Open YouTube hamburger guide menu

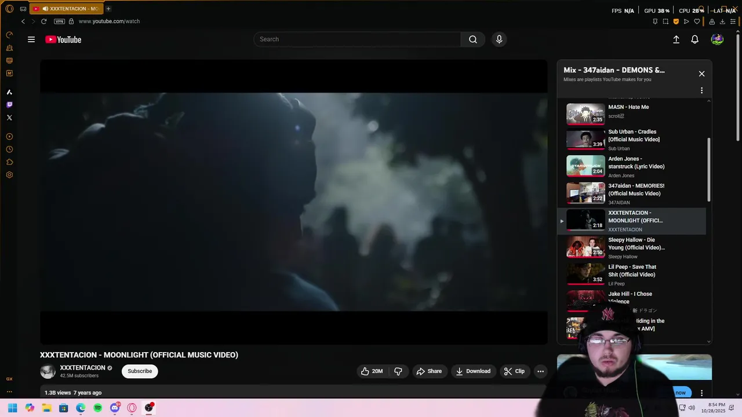[x=31, y=39]
